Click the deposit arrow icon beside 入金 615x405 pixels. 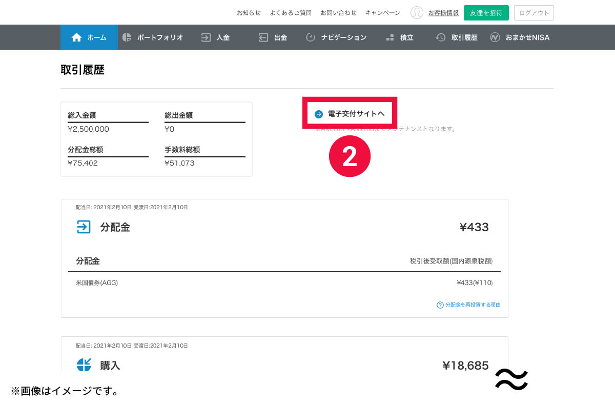click(206, 37)
